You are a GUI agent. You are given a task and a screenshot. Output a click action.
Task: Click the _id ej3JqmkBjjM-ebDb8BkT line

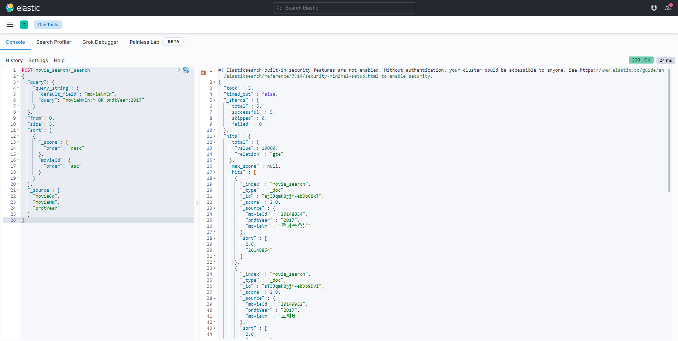(x=282, y=196)
